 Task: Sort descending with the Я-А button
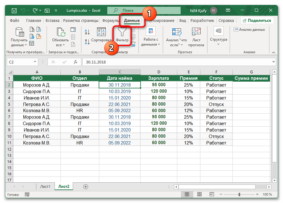pyautogui.click(x=87, y=41)
